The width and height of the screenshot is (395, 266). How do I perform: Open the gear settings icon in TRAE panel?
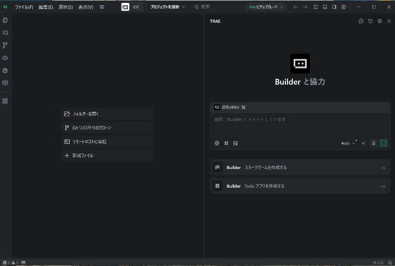(380, 21)
